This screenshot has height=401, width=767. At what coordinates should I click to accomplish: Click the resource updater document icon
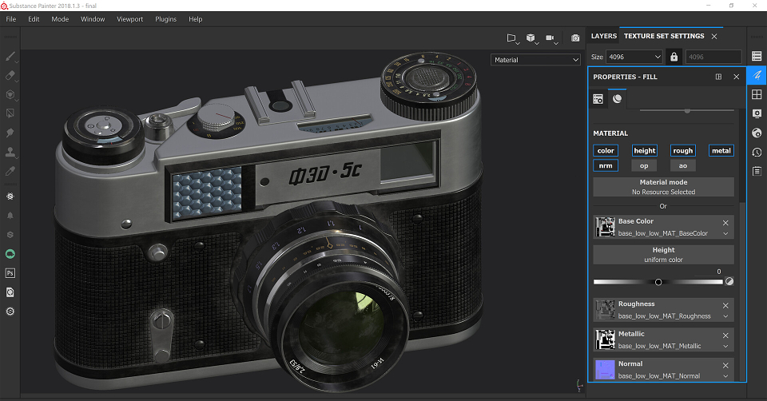pos(10,292)
